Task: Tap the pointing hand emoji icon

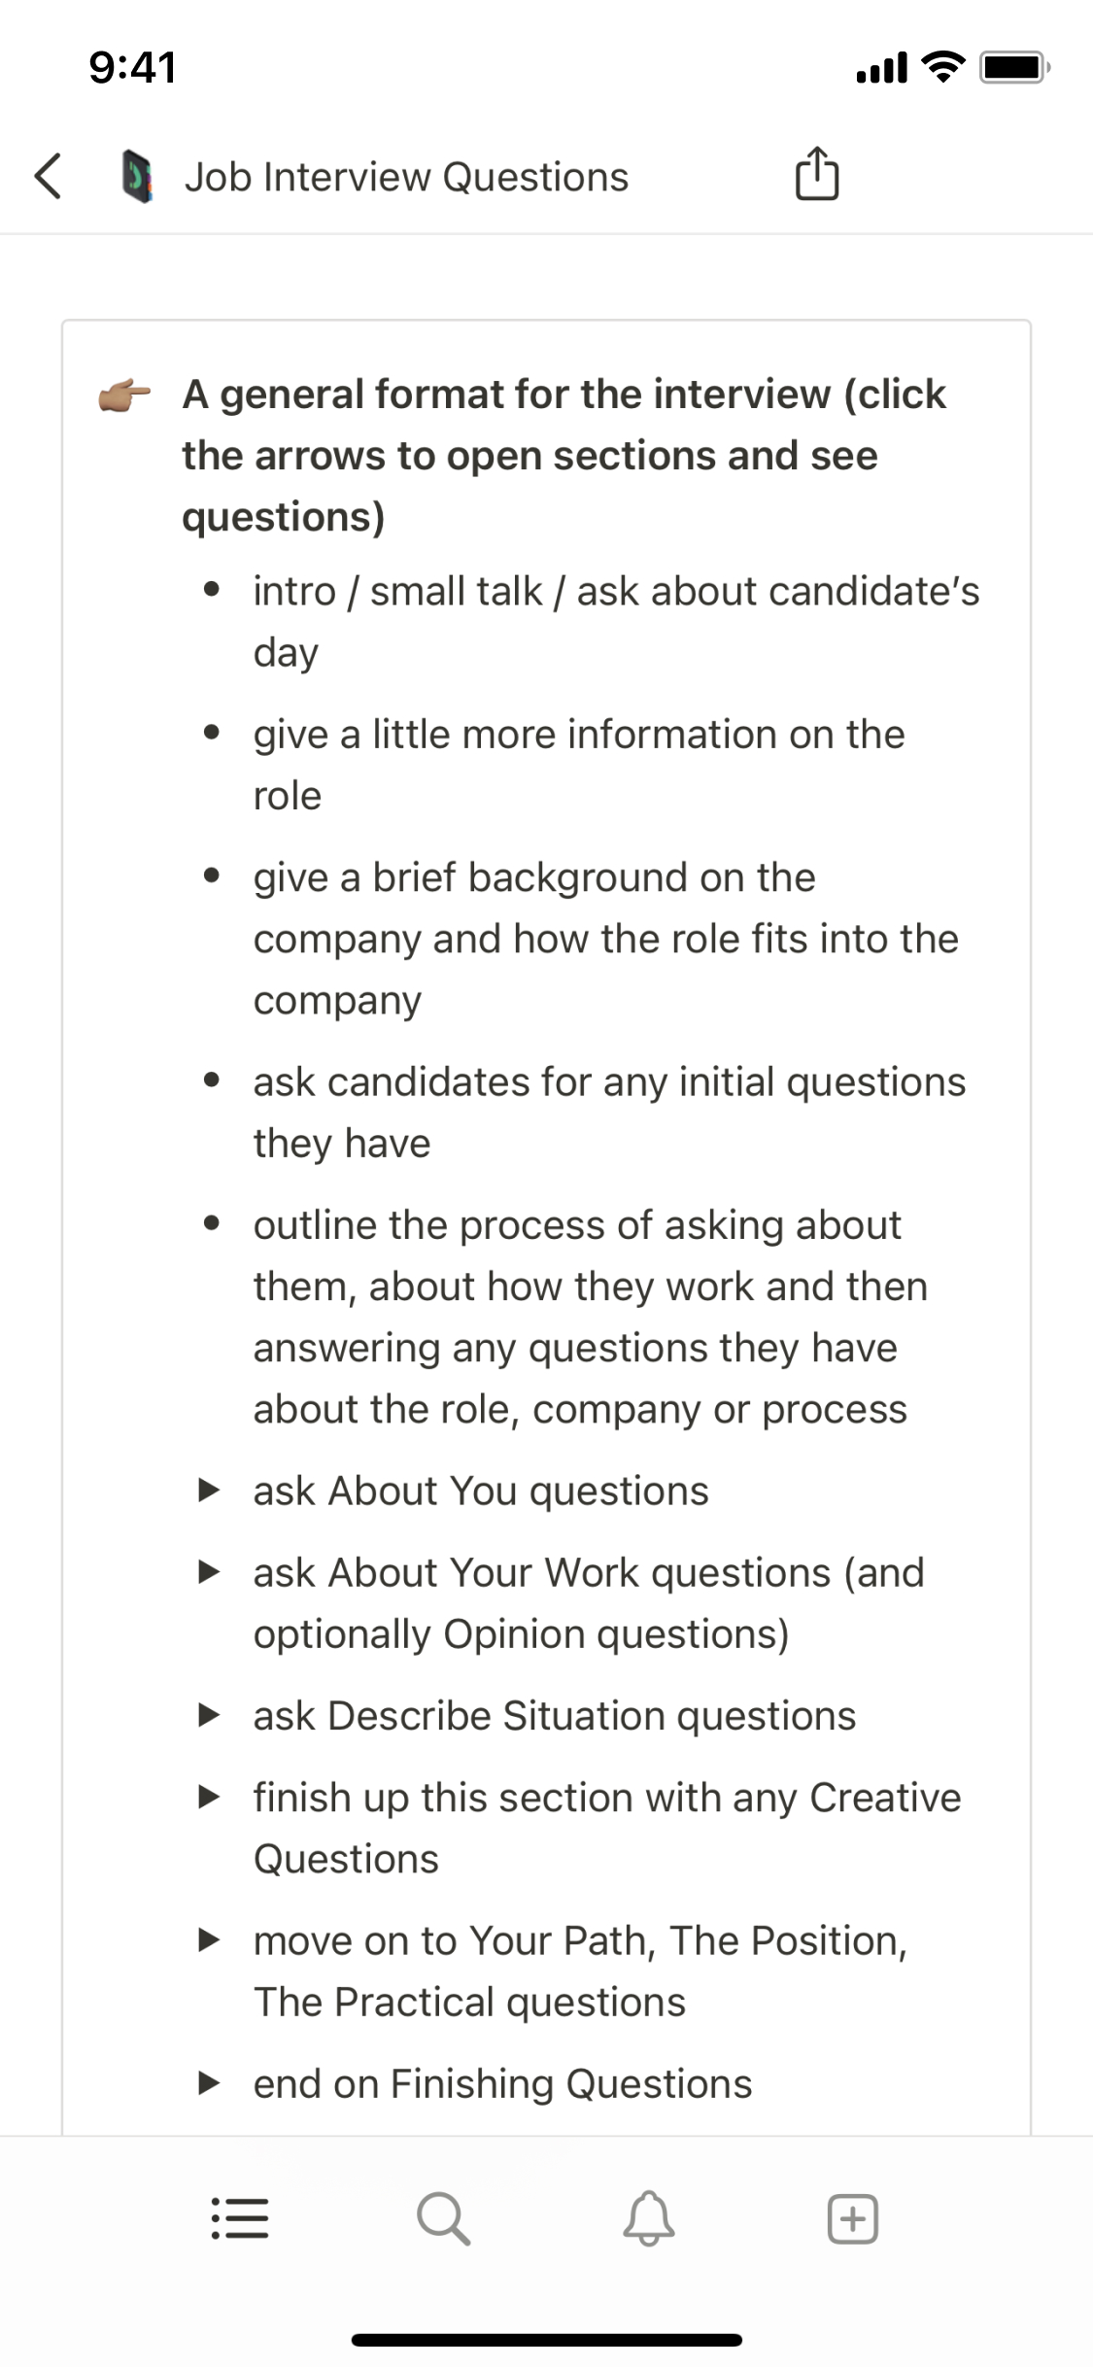Action: 124,395
